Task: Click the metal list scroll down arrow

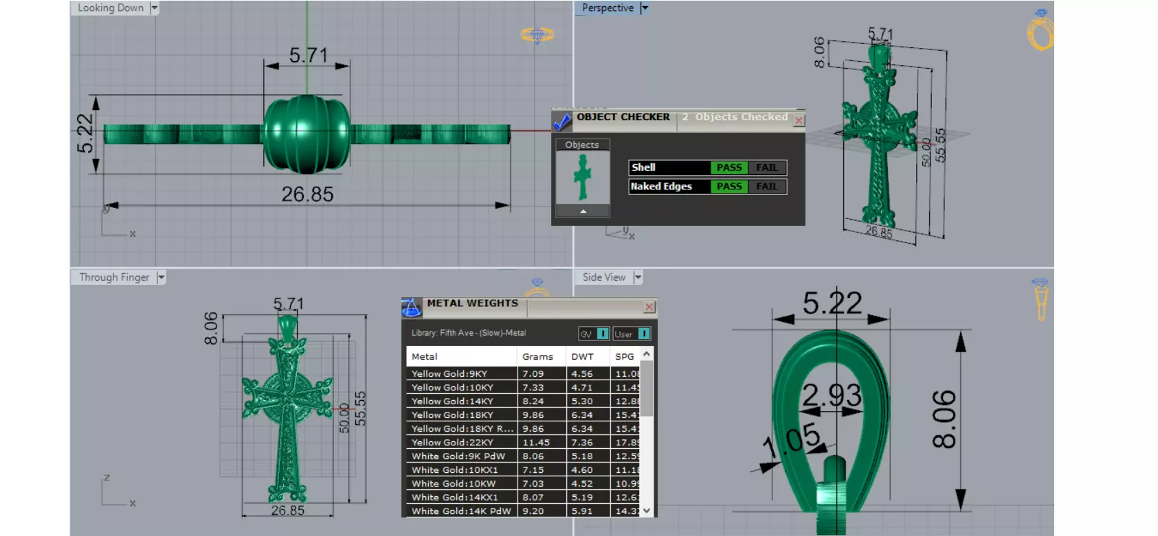Action: pos(647,511)
